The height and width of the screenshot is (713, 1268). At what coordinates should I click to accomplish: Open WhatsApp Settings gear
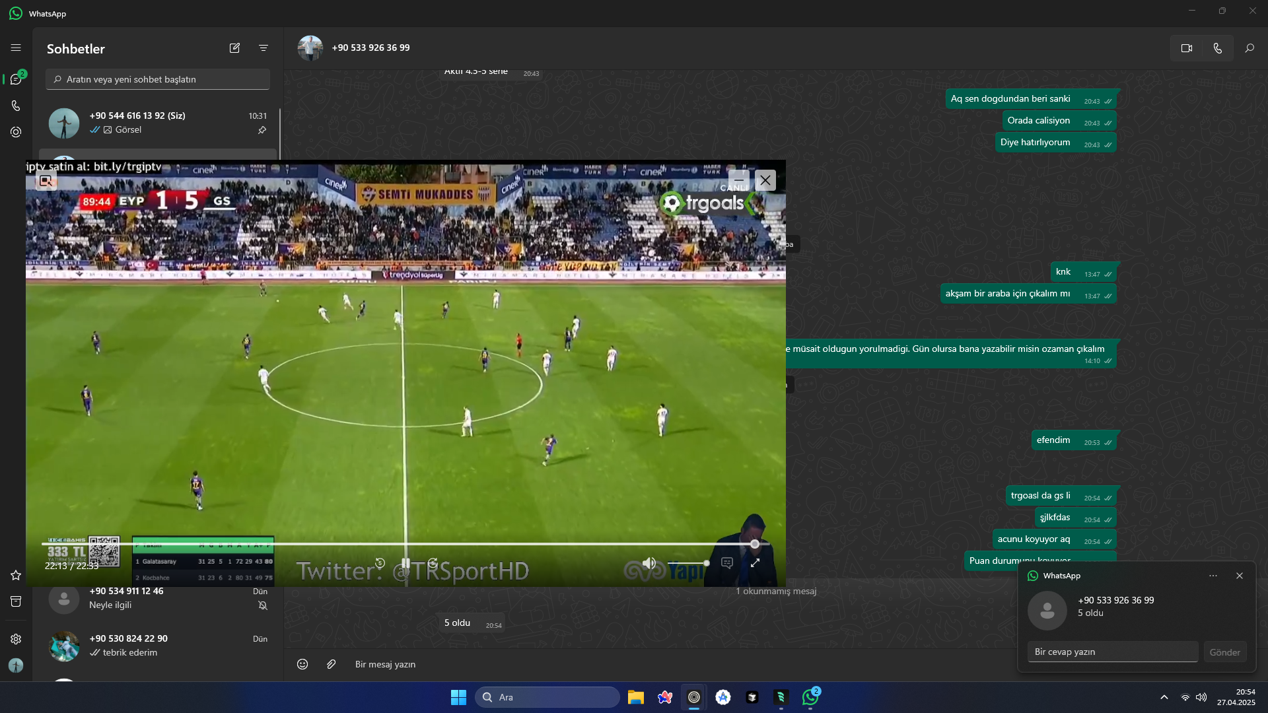(x=16, y=639)
